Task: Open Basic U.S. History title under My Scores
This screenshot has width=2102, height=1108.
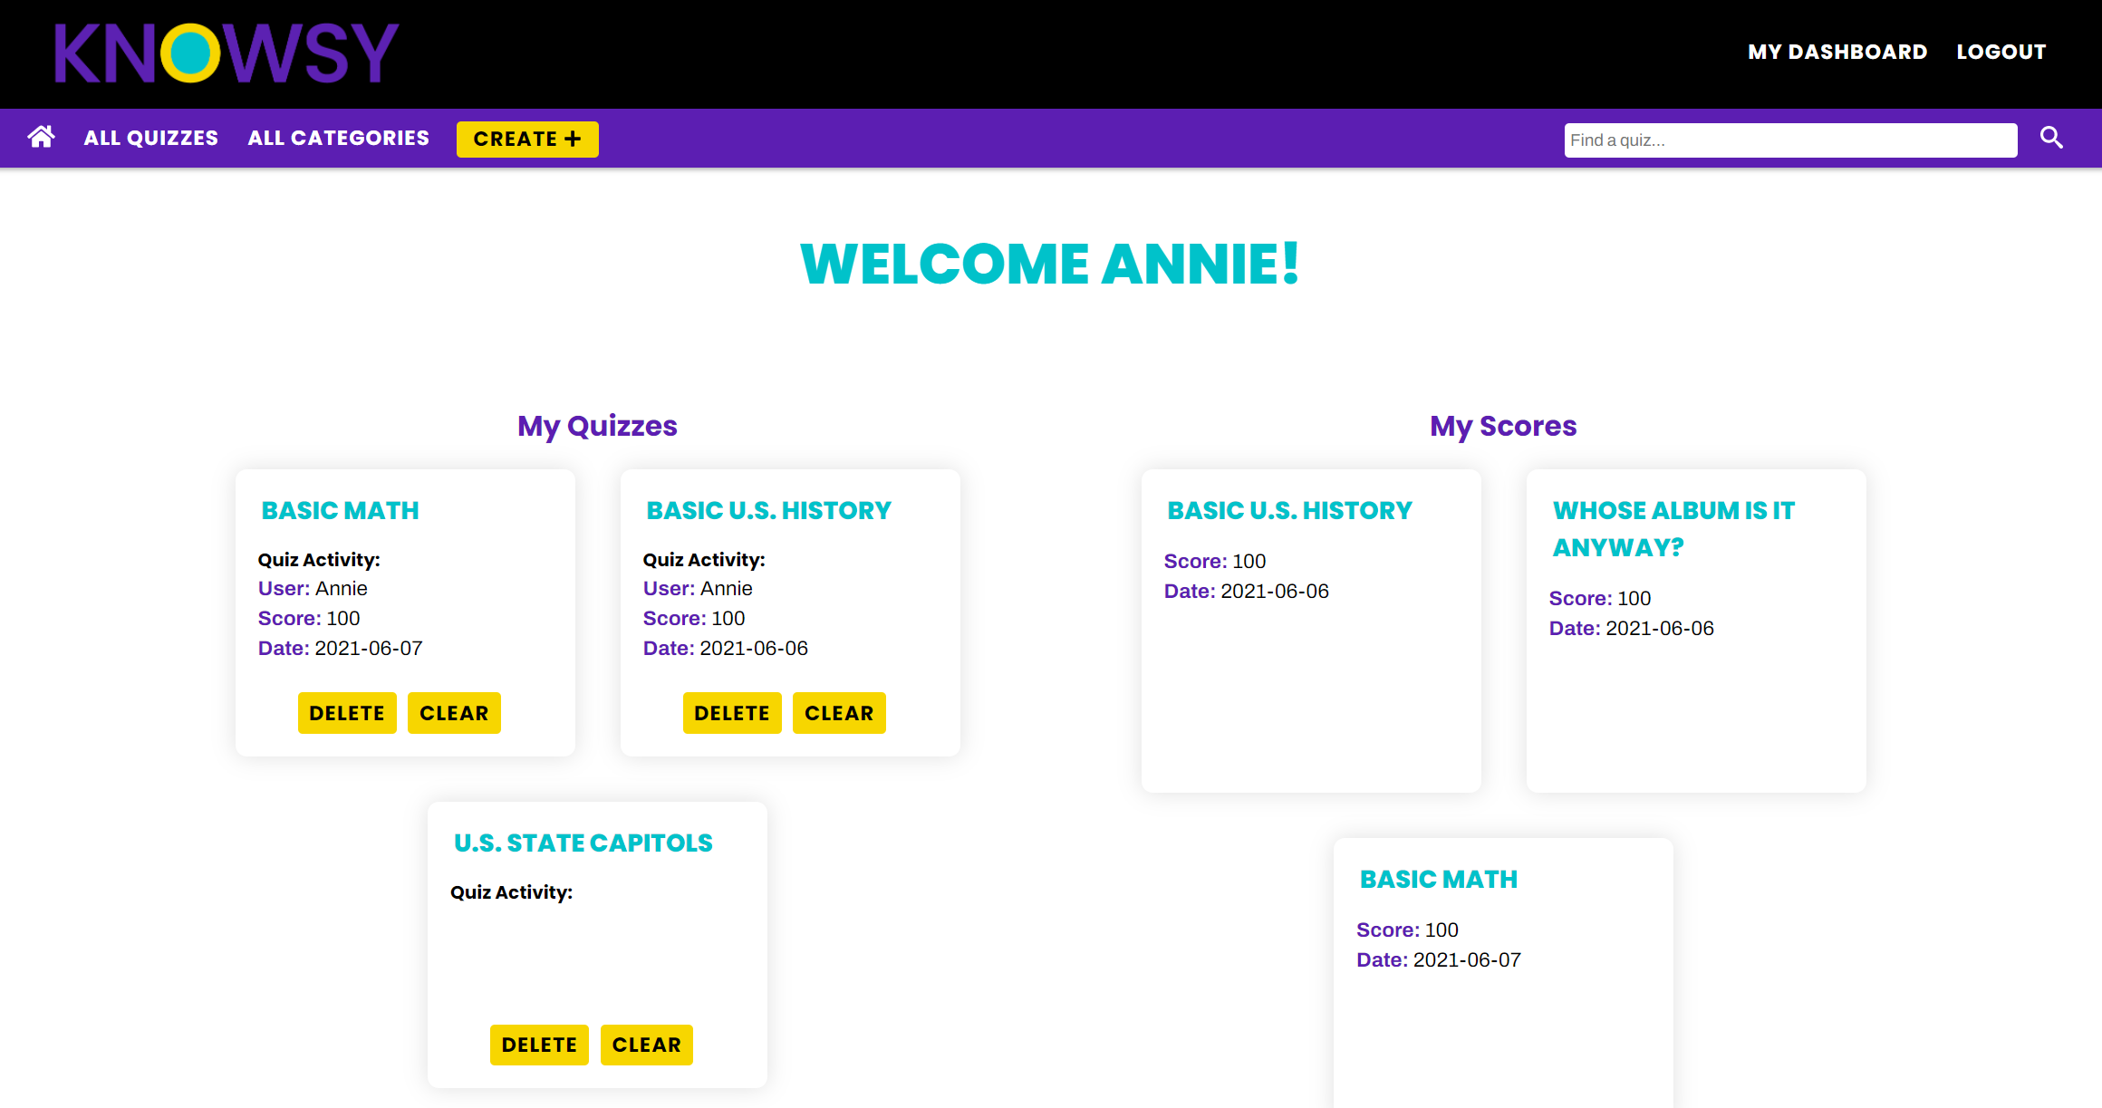Action: [x=1289, y=511]
